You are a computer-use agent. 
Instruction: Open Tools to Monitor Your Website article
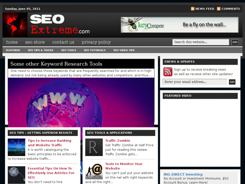(x=124, y=166)
